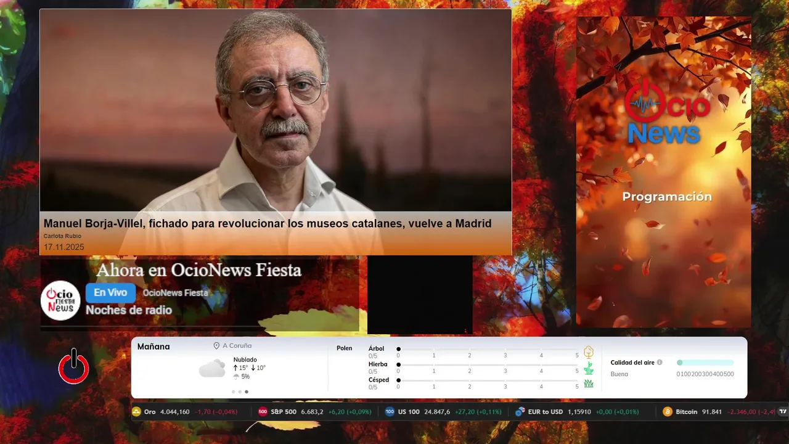The image size is (789, 444).
Task: Click the grass pollen icon for Hierba
Action: pos(589,368)
